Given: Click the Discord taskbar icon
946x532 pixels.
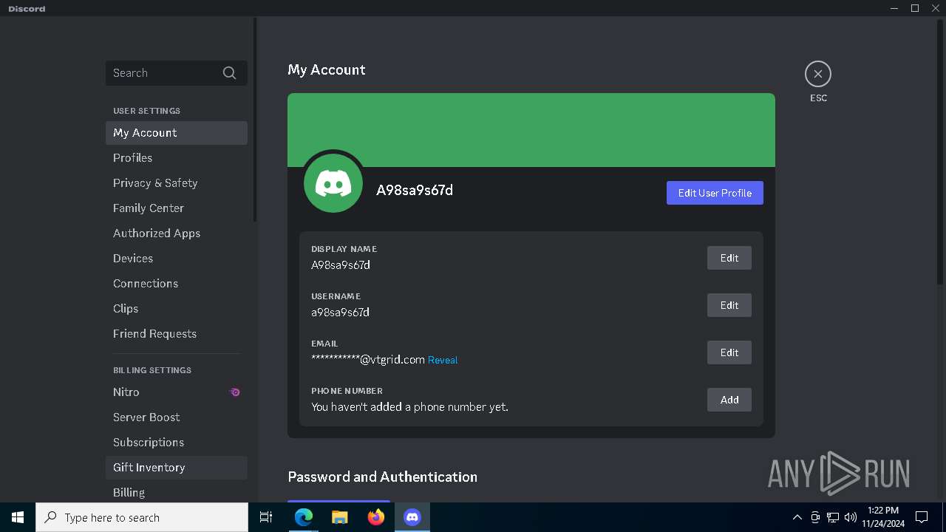Looking at the screenshot, I should pos(412,517).
